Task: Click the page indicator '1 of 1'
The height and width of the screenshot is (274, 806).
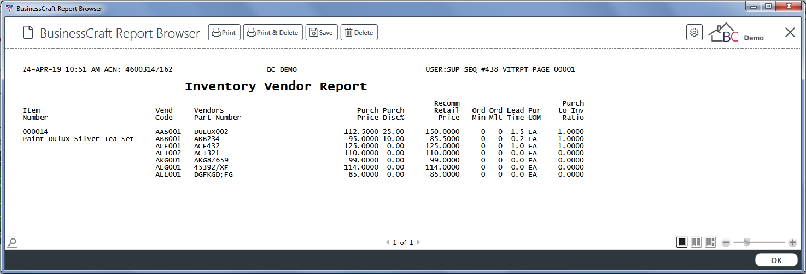Action: click(403, 242)
